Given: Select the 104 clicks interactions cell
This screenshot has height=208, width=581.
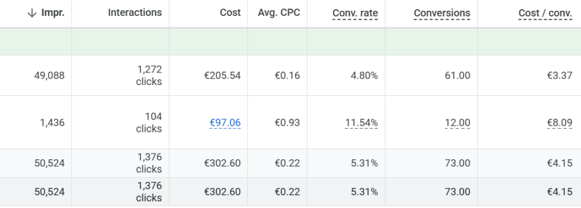Looking at the screenshot, I should tap(149, 122).
